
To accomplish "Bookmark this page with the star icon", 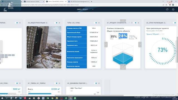I will pos(166,5).
